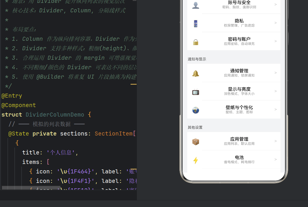Click the 'struct' keyword in code
Screen dimensions: 308x207
point(12,115)
